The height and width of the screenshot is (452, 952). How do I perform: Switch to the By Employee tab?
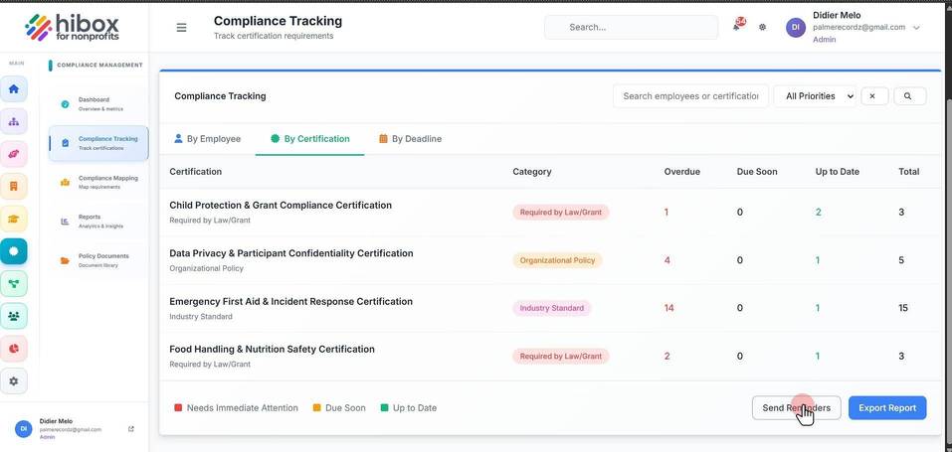click(x=207, y=139)
